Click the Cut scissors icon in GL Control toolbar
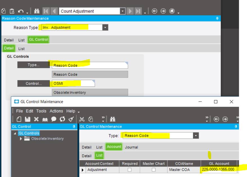This screenshot has height=177, width=247. (x=82, y=119)
